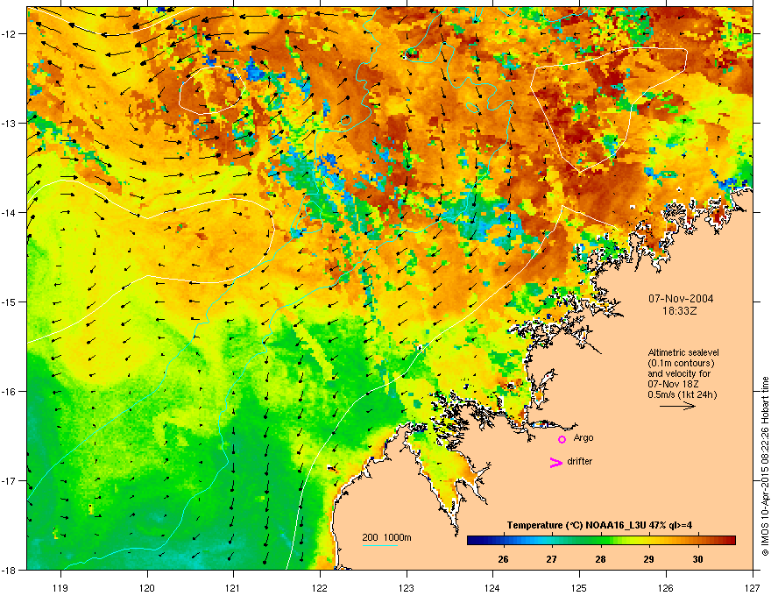
Task: Click the cyan 200 1000m legend line
Action: pos(379,546)
